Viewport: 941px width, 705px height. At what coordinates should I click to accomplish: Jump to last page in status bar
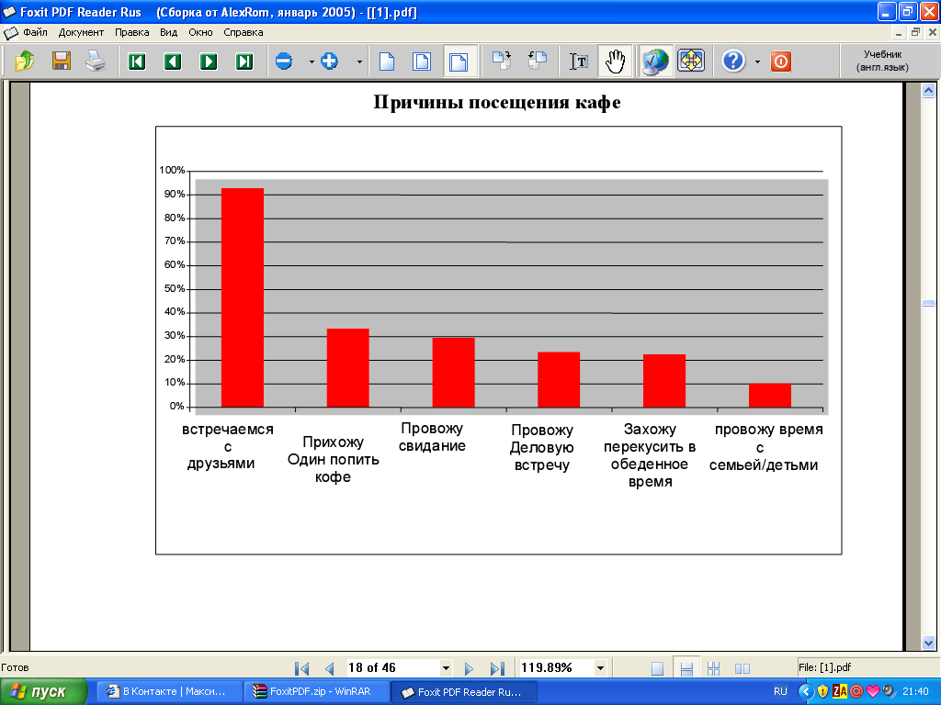[x=497, y=668]
